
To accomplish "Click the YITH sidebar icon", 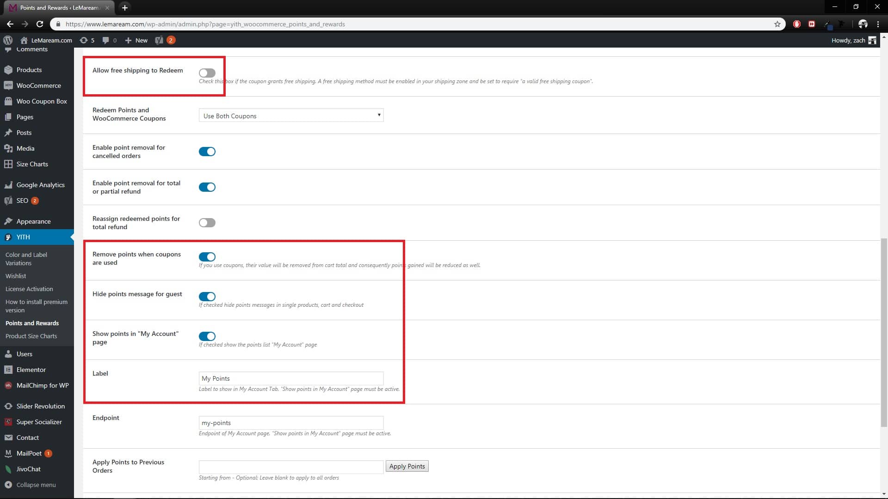I will point(8,237).
